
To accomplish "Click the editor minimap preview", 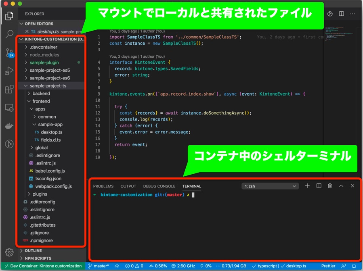I will point(338,34).
